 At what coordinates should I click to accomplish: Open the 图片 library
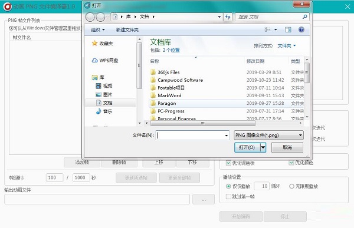tap(104, 94)
